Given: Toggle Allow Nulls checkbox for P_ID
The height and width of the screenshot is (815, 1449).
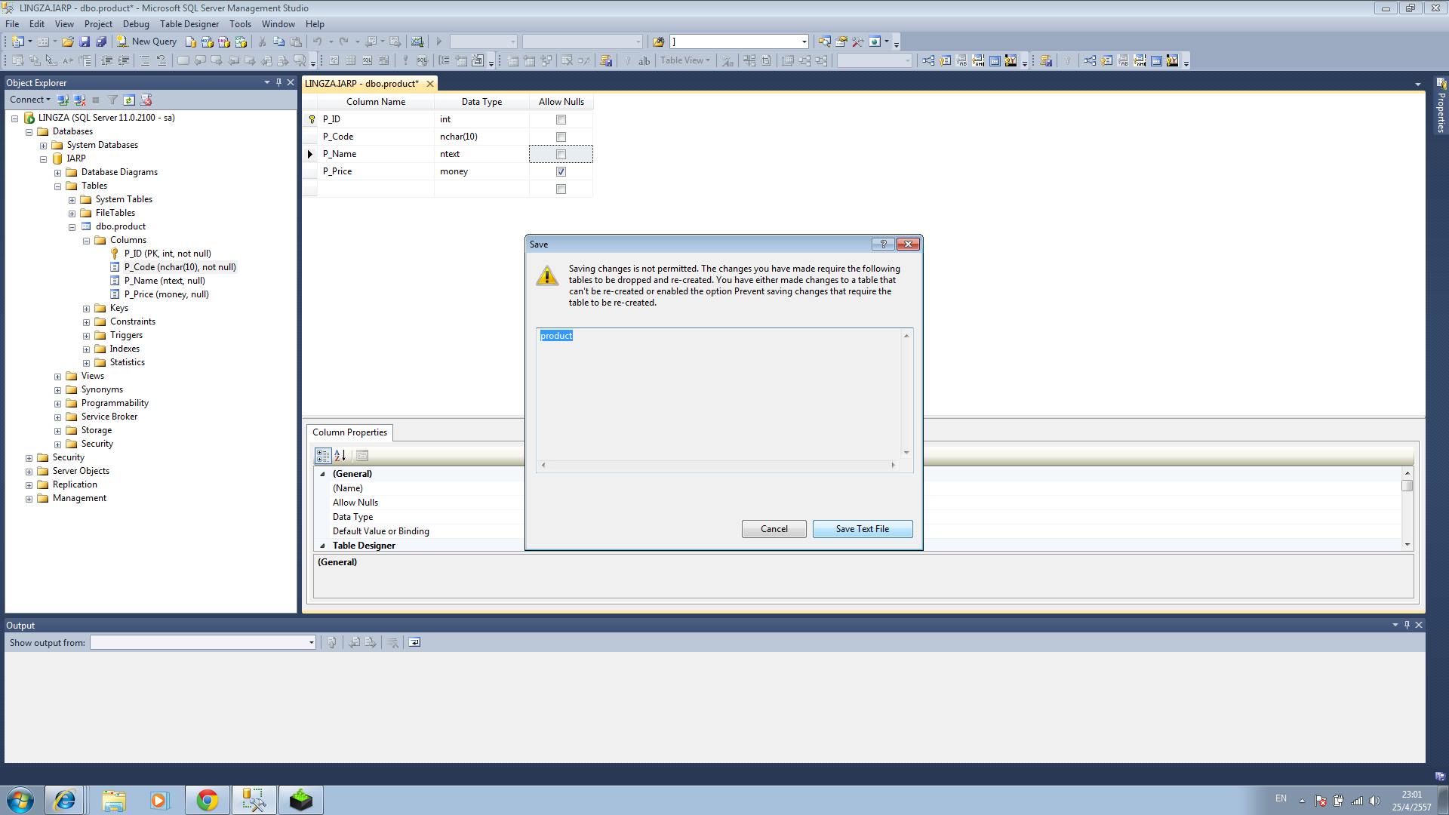Looking at the screenshot, I should point(561,119).
